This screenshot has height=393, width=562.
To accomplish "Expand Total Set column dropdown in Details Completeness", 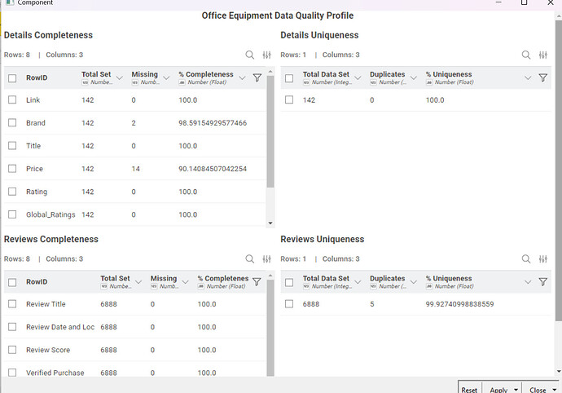I will (120, 78).
